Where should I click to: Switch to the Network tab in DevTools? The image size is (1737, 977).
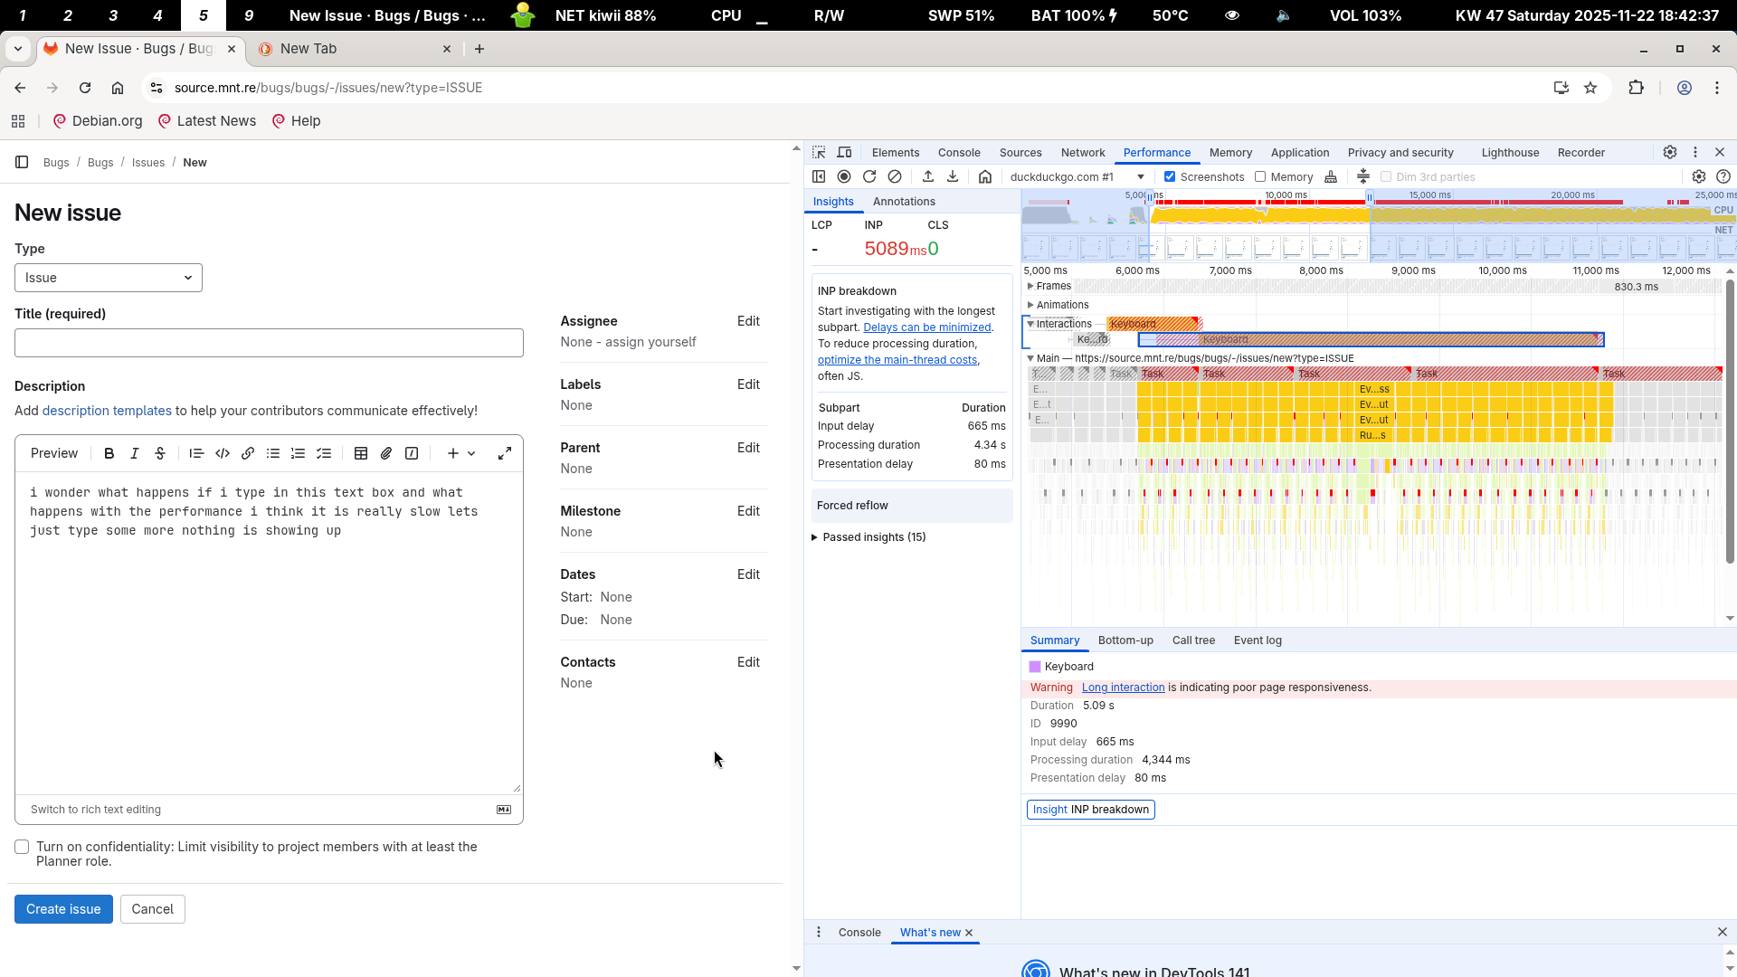1083,153
